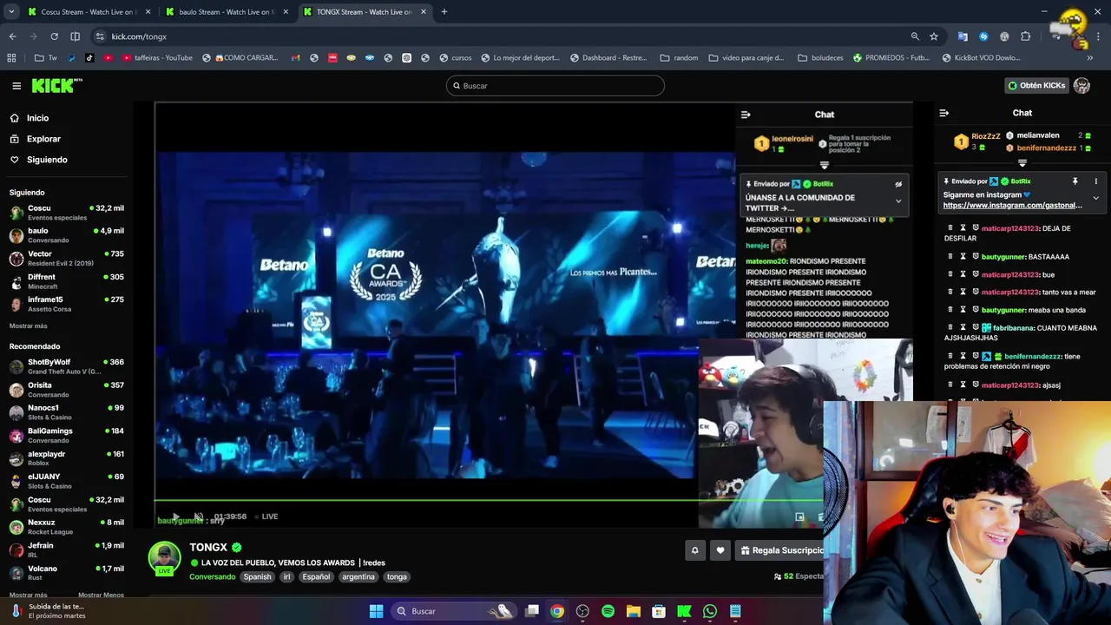Open Diffrent Minecraft channel
The height and width of the screenshot is (625, 1111).
tap(67, 281)
